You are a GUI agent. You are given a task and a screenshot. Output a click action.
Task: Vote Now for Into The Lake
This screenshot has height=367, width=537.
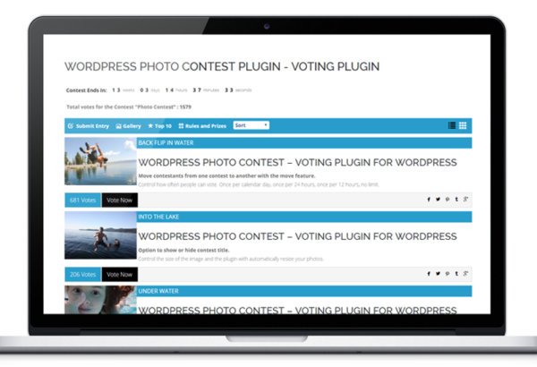(120, 274)
